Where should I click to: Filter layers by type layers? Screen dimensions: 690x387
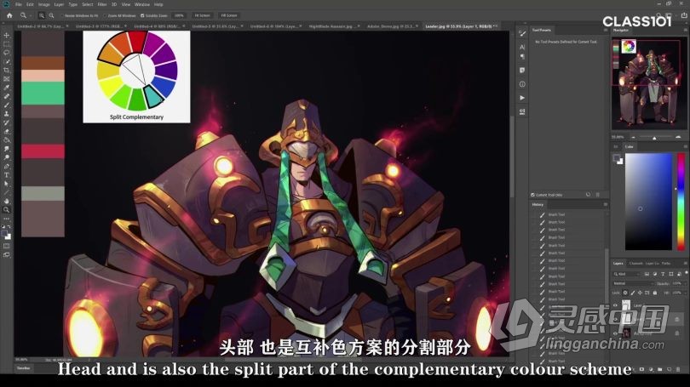pos(663,274)
